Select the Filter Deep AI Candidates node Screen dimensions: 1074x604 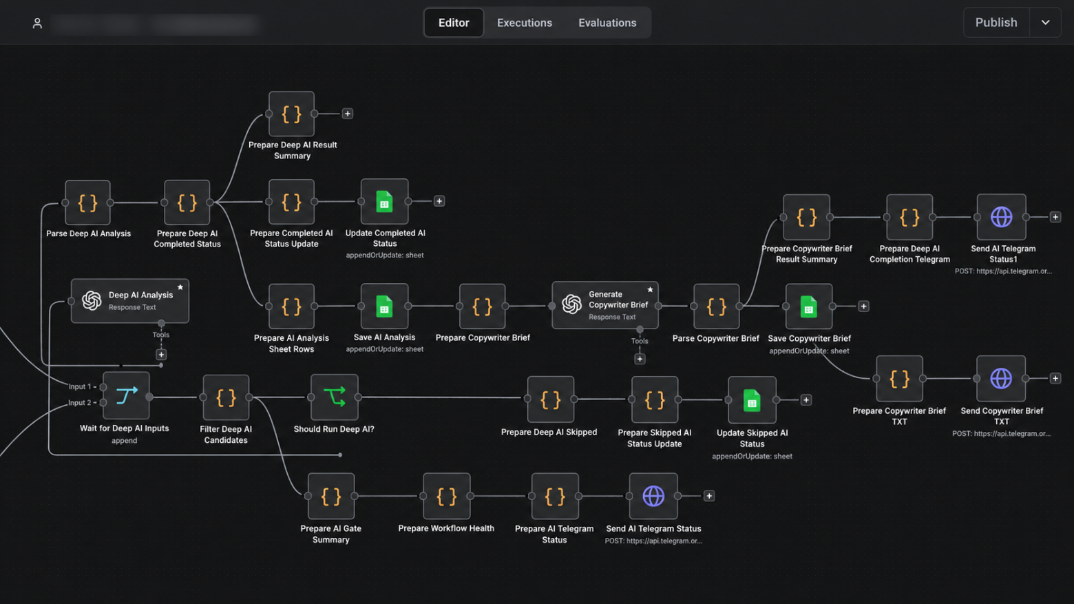pyautogui.click(x=226, y=397)
